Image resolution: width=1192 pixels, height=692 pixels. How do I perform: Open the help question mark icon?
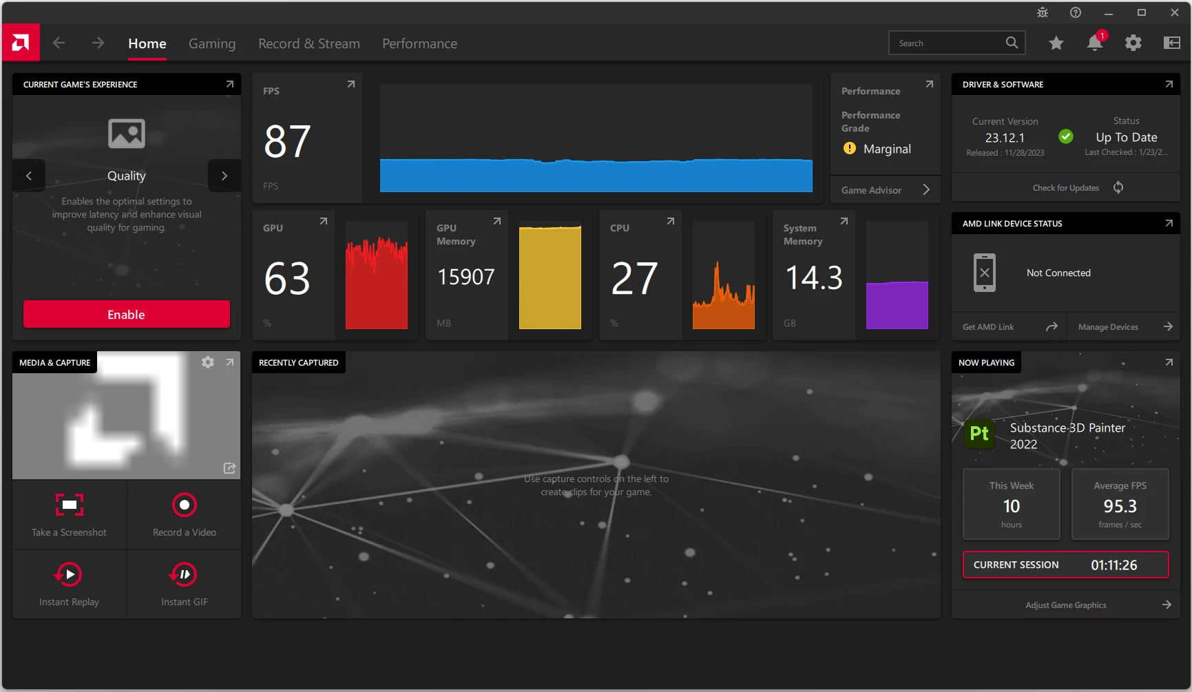point(1076,12)
